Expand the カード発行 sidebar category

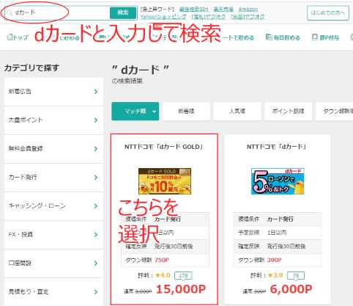[x=53, y=178]
